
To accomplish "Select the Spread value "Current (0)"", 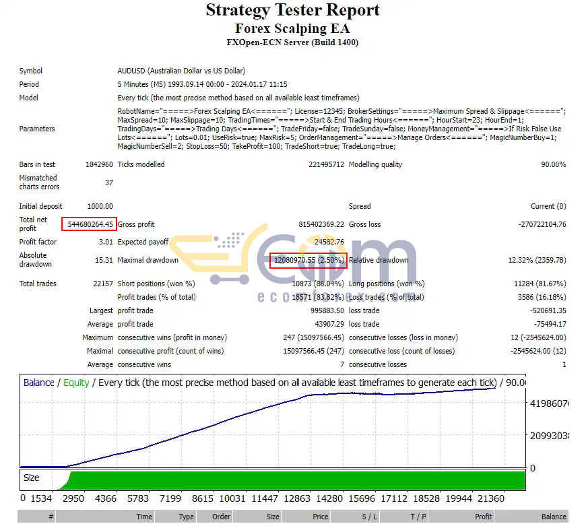I will (548, 206).
